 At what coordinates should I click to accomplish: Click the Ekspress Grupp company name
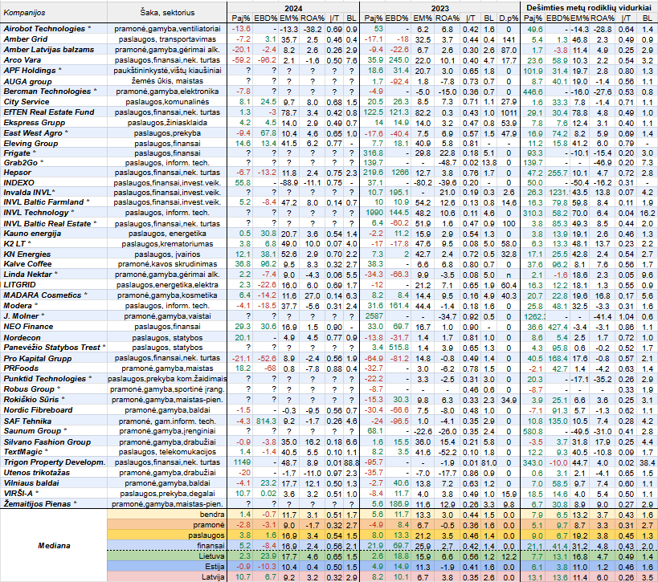point(35,123)
